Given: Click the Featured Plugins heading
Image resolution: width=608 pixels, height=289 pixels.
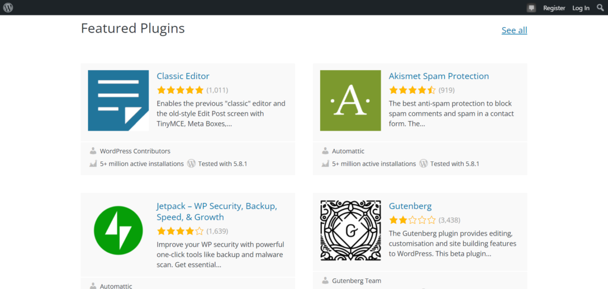Looking at the screenshot, I should coord(132,28).
